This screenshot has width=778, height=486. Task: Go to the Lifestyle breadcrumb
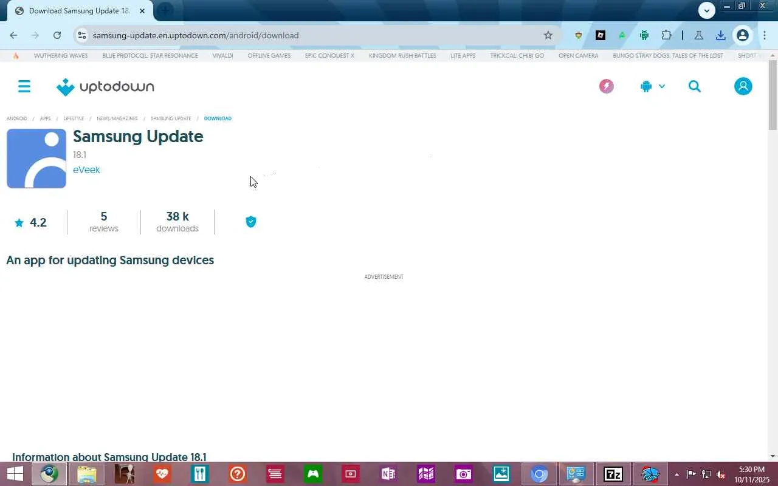coord(74,118)
